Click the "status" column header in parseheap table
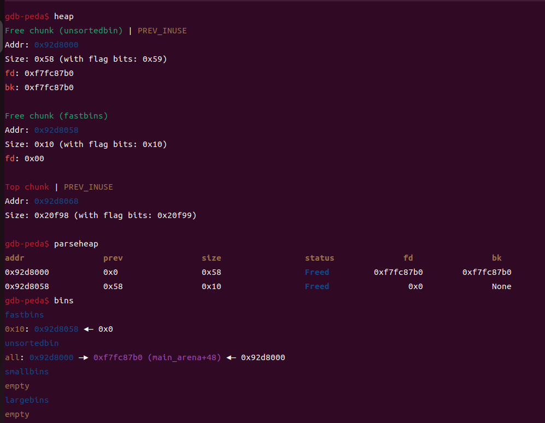The width and height of the screenshot is (545, 423). [319, 258]
